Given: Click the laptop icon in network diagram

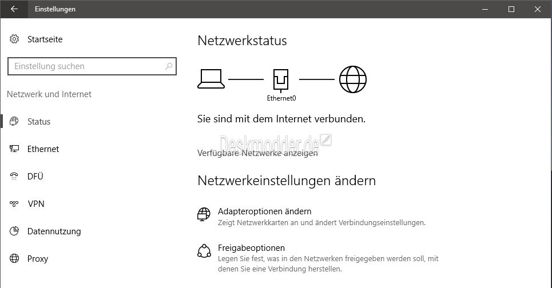Looking at the screenshot, I should tap(211, 79).
